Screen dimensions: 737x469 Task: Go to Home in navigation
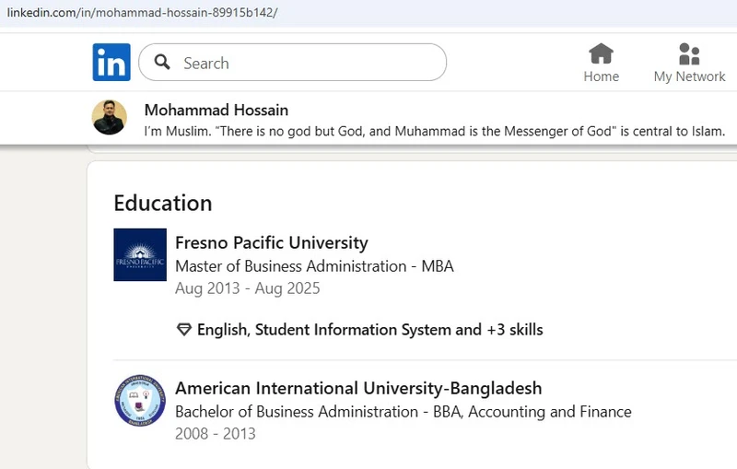pos(602,63)
